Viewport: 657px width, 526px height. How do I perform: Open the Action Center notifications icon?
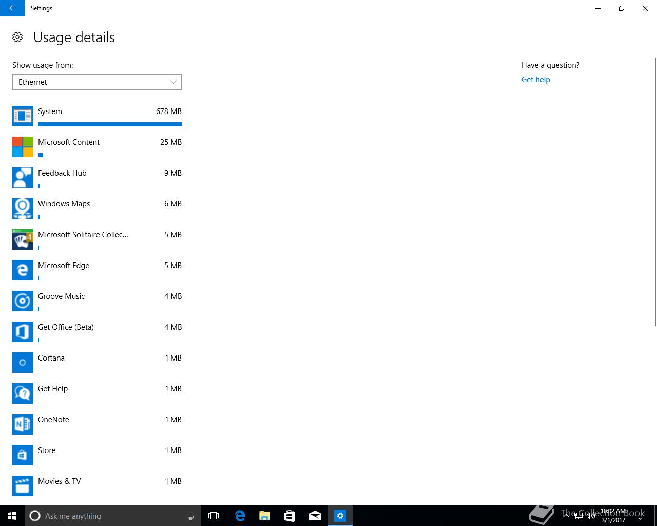[640, 516]
